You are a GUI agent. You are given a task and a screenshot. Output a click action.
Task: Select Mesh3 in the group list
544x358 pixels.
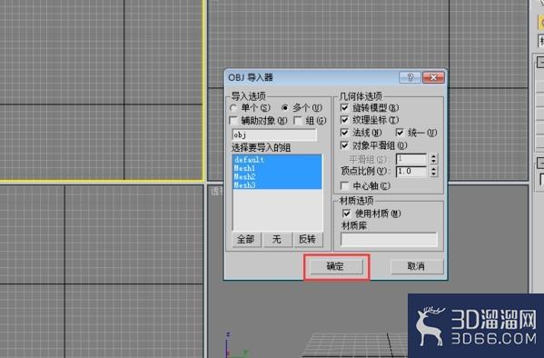click(277, 184)
